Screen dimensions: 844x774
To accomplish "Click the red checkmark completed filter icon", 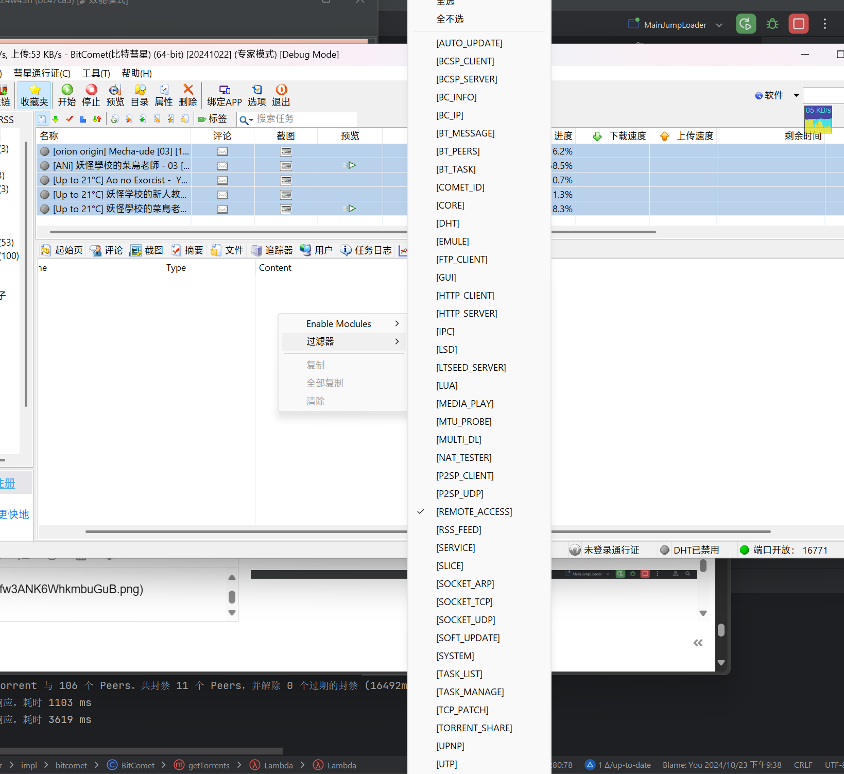I will tap(70, 119).
